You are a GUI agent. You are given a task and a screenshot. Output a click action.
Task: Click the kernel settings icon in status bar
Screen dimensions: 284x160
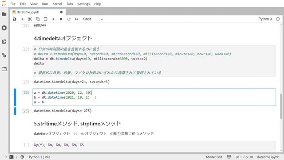22,157
